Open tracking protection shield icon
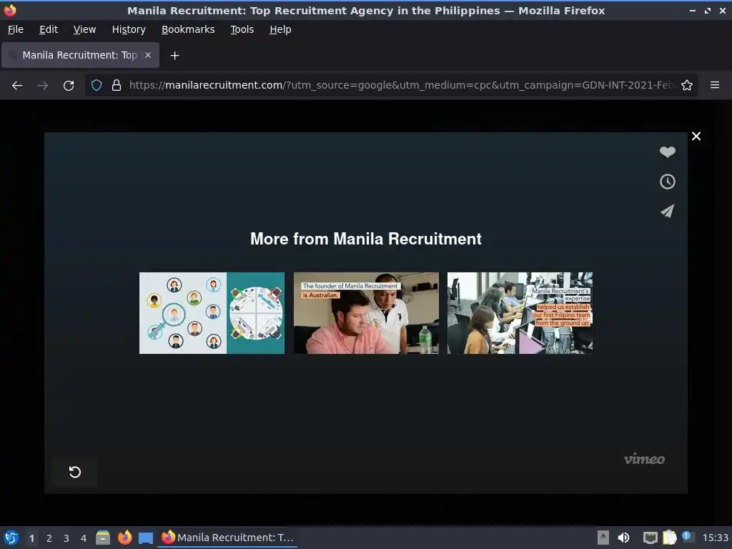Viewport: 732px width, 549px height. (97, 86)
